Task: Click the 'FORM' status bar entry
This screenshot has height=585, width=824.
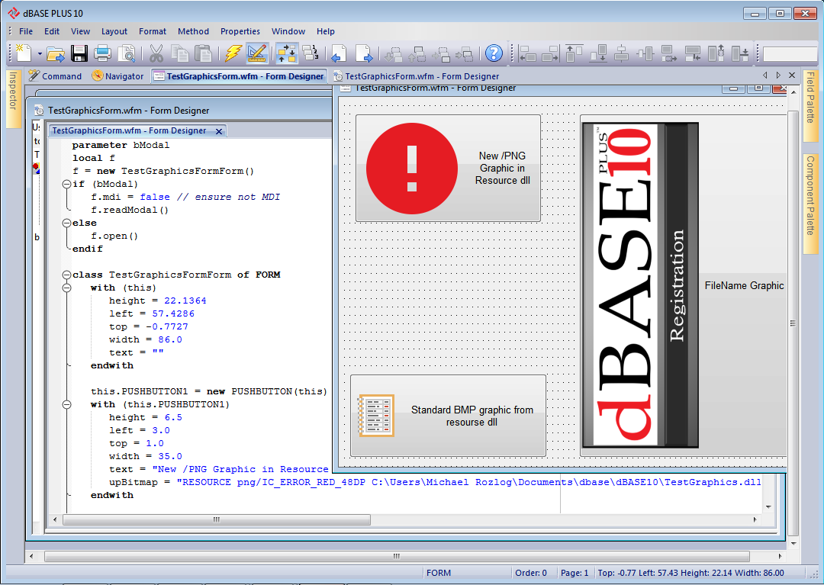Action: click(439, 573)
